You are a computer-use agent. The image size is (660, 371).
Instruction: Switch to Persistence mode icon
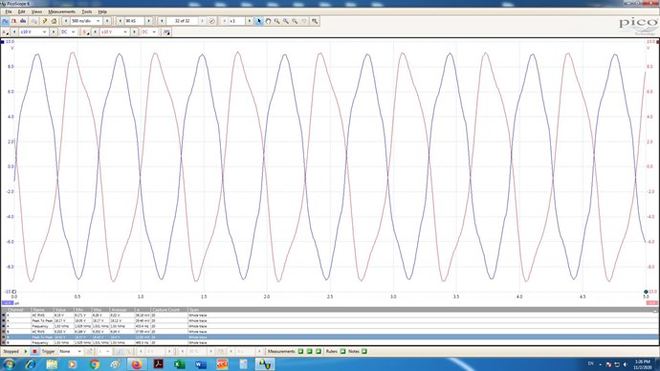click(14, 21)
